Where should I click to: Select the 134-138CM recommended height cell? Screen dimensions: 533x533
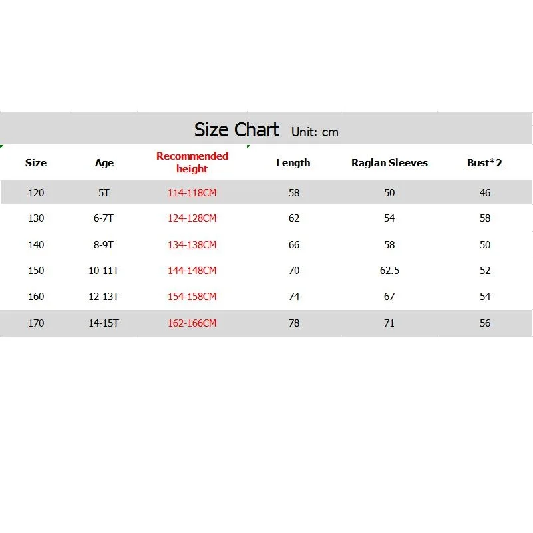coord(192,245)
